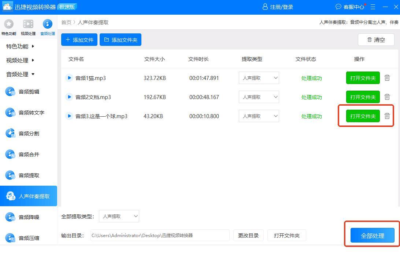The image size is (400, 262).
Task: Play the 音频2文档.mp3 audio preview
Action: pos(69,97)
